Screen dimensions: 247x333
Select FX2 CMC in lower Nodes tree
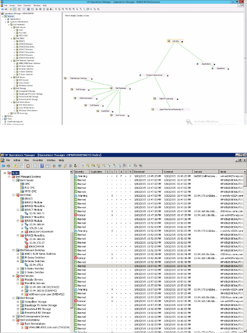click(x=30, y=188)
